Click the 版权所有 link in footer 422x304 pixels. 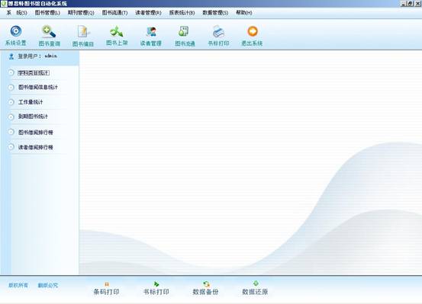pos(18,285)
